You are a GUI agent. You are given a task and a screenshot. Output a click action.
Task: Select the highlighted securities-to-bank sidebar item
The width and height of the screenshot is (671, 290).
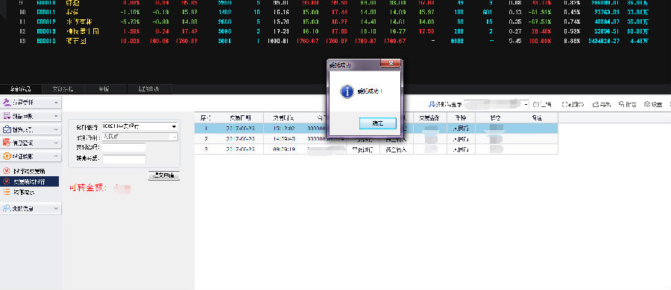coord(30,181)
